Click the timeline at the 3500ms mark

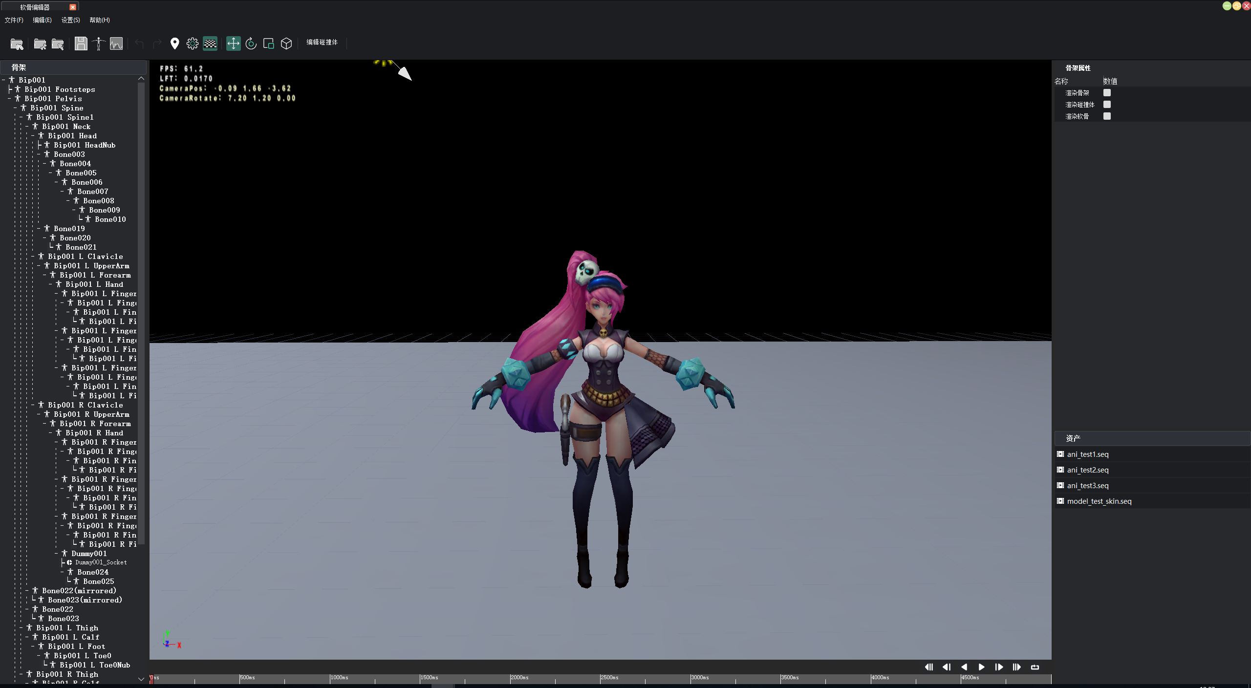point(780,679)
